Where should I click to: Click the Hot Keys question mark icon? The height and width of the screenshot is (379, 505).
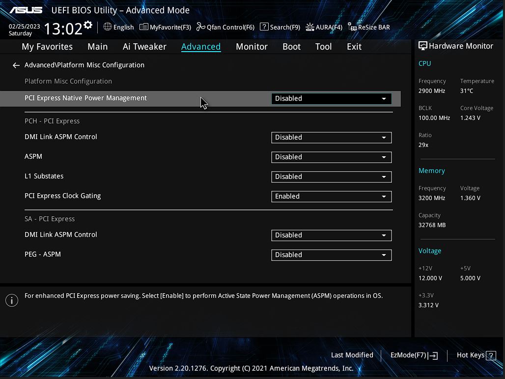click(x=491, y=355)
